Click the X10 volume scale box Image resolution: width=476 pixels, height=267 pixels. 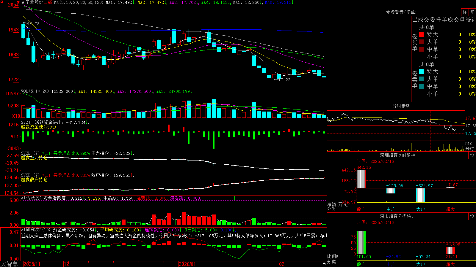[16, 116]
